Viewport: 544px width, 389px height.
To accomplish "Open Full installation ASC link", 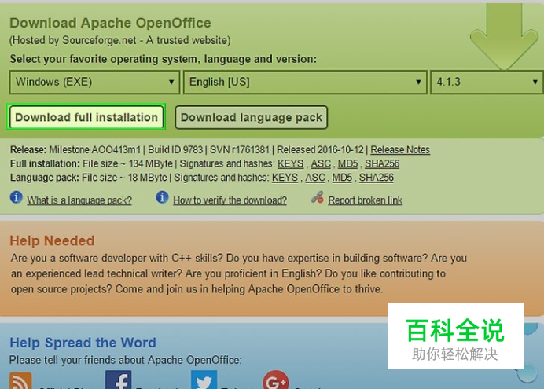I will 321,163.
